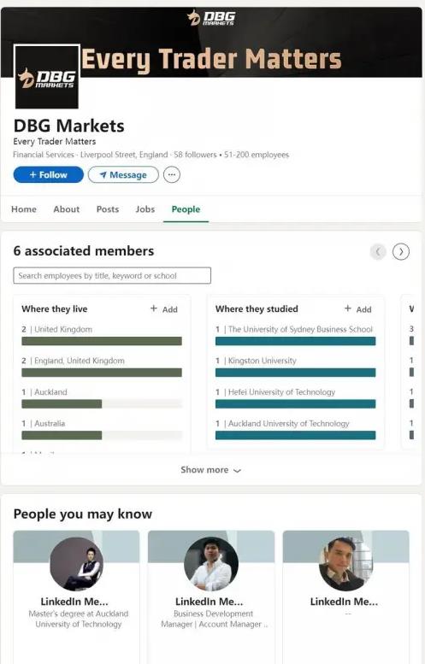Click LinkedIn Member name above Business Development Manager
The width and height of the screenshot is (425, 664).
pyautogui.click(x=210, y=602)
